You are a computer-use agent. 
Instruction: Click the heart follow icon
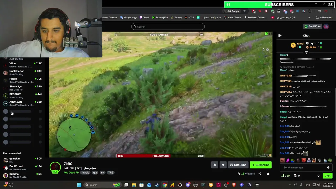tap(223, 165)
